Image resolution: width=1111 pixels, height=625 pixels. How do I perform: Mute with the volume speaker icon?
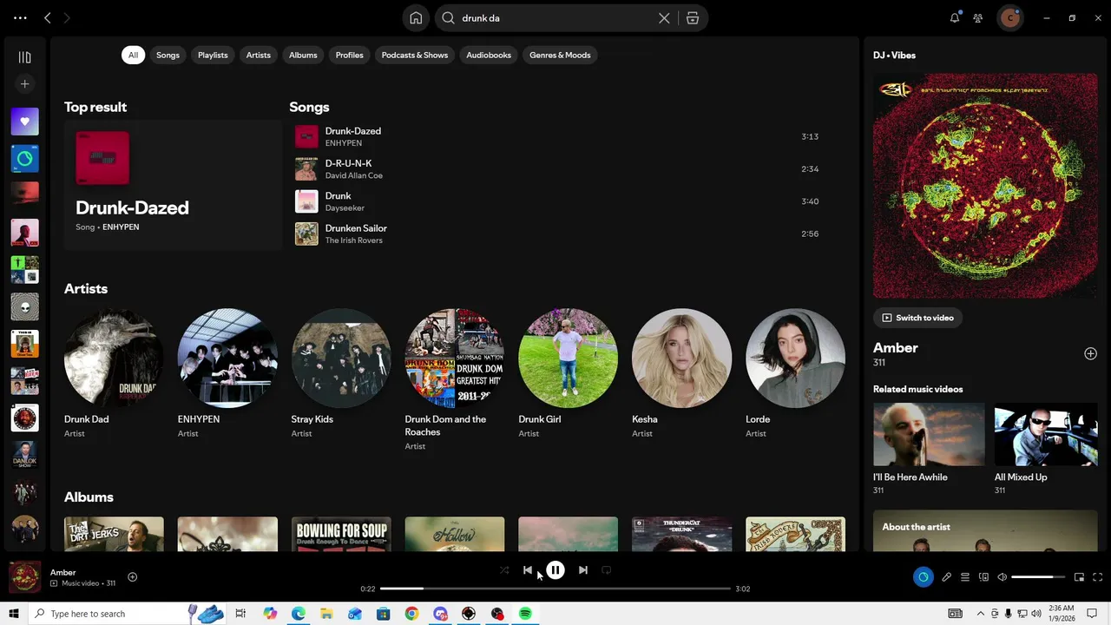(x=1003, y=577)
